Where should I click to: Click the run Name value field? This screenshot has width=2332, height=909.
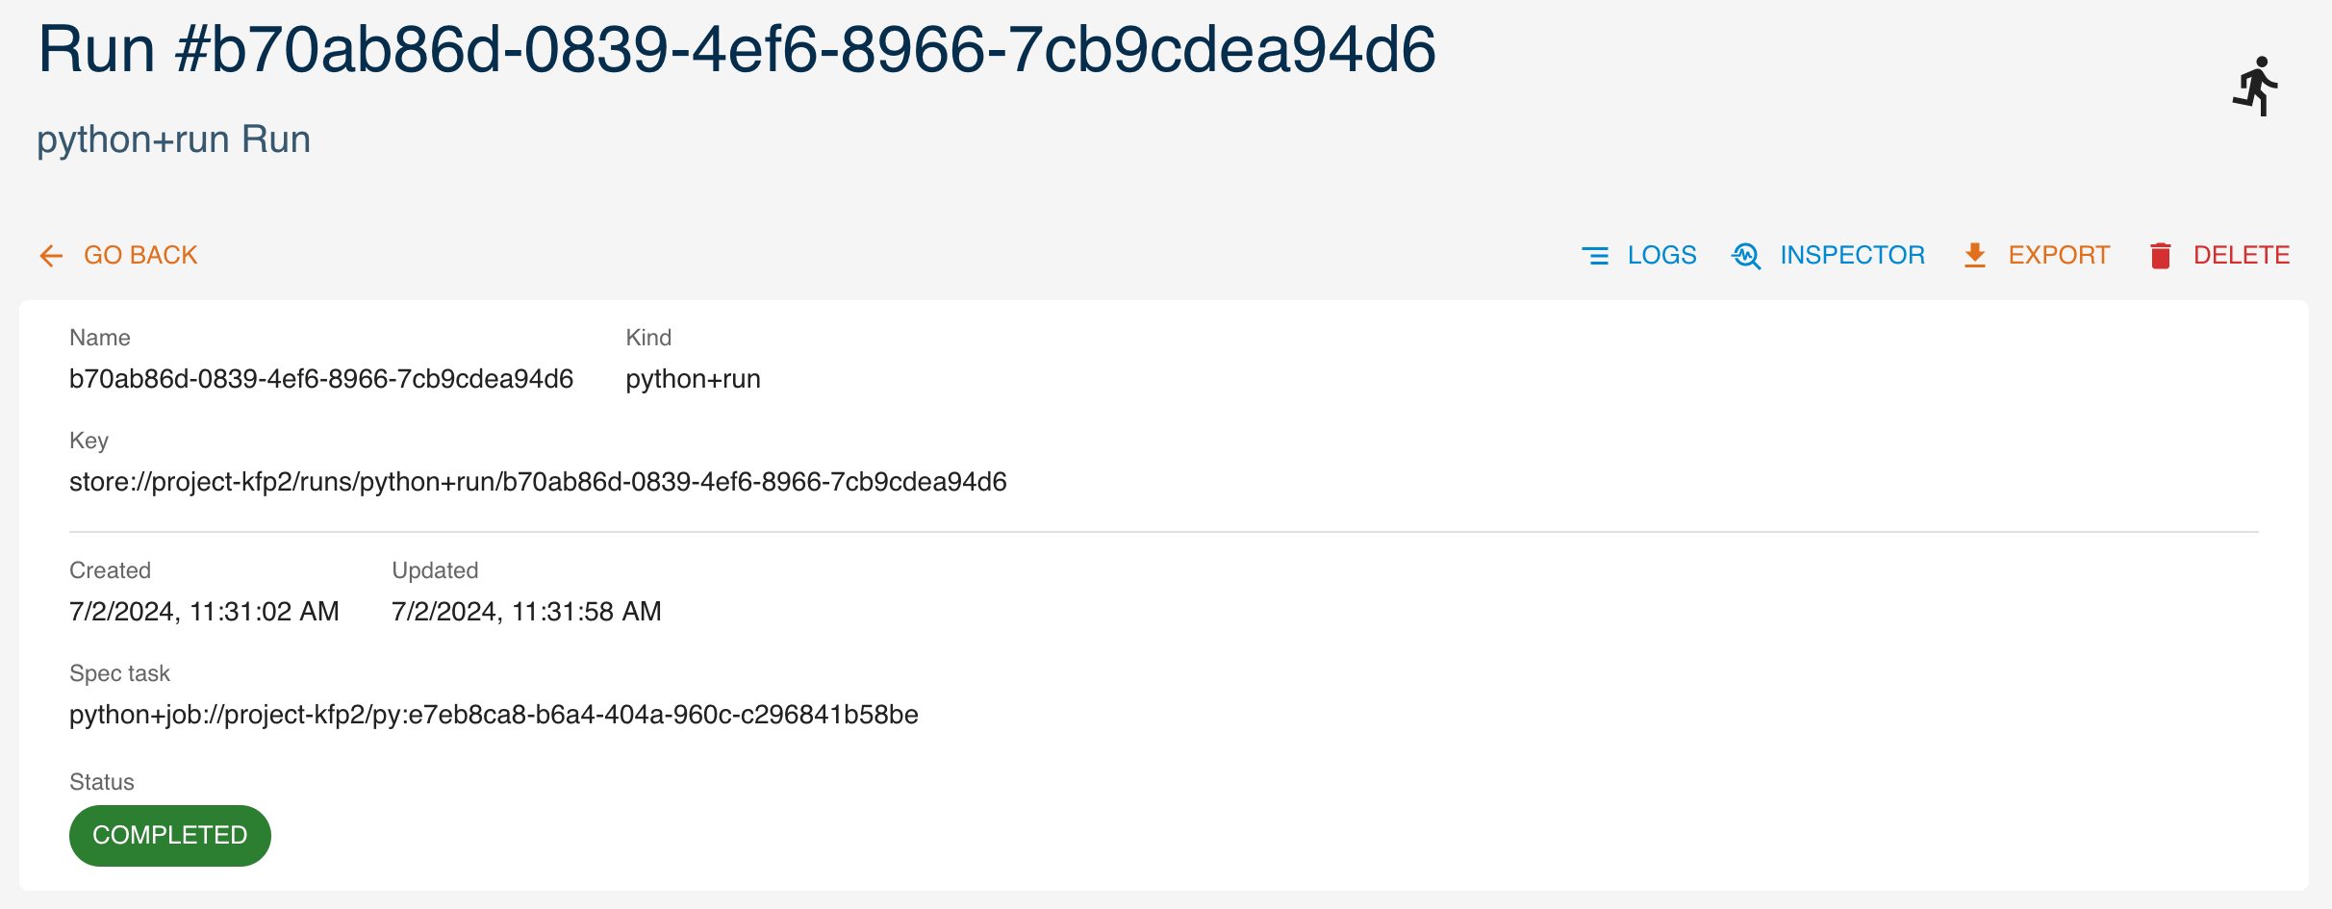pyautogui.click(x=321, y=379)
